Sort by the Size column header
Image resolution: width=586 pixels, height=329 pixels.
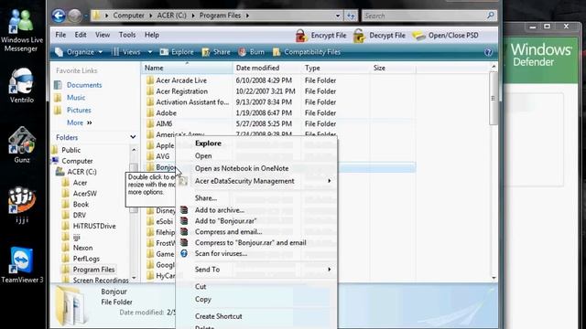[x=393, y=68]
